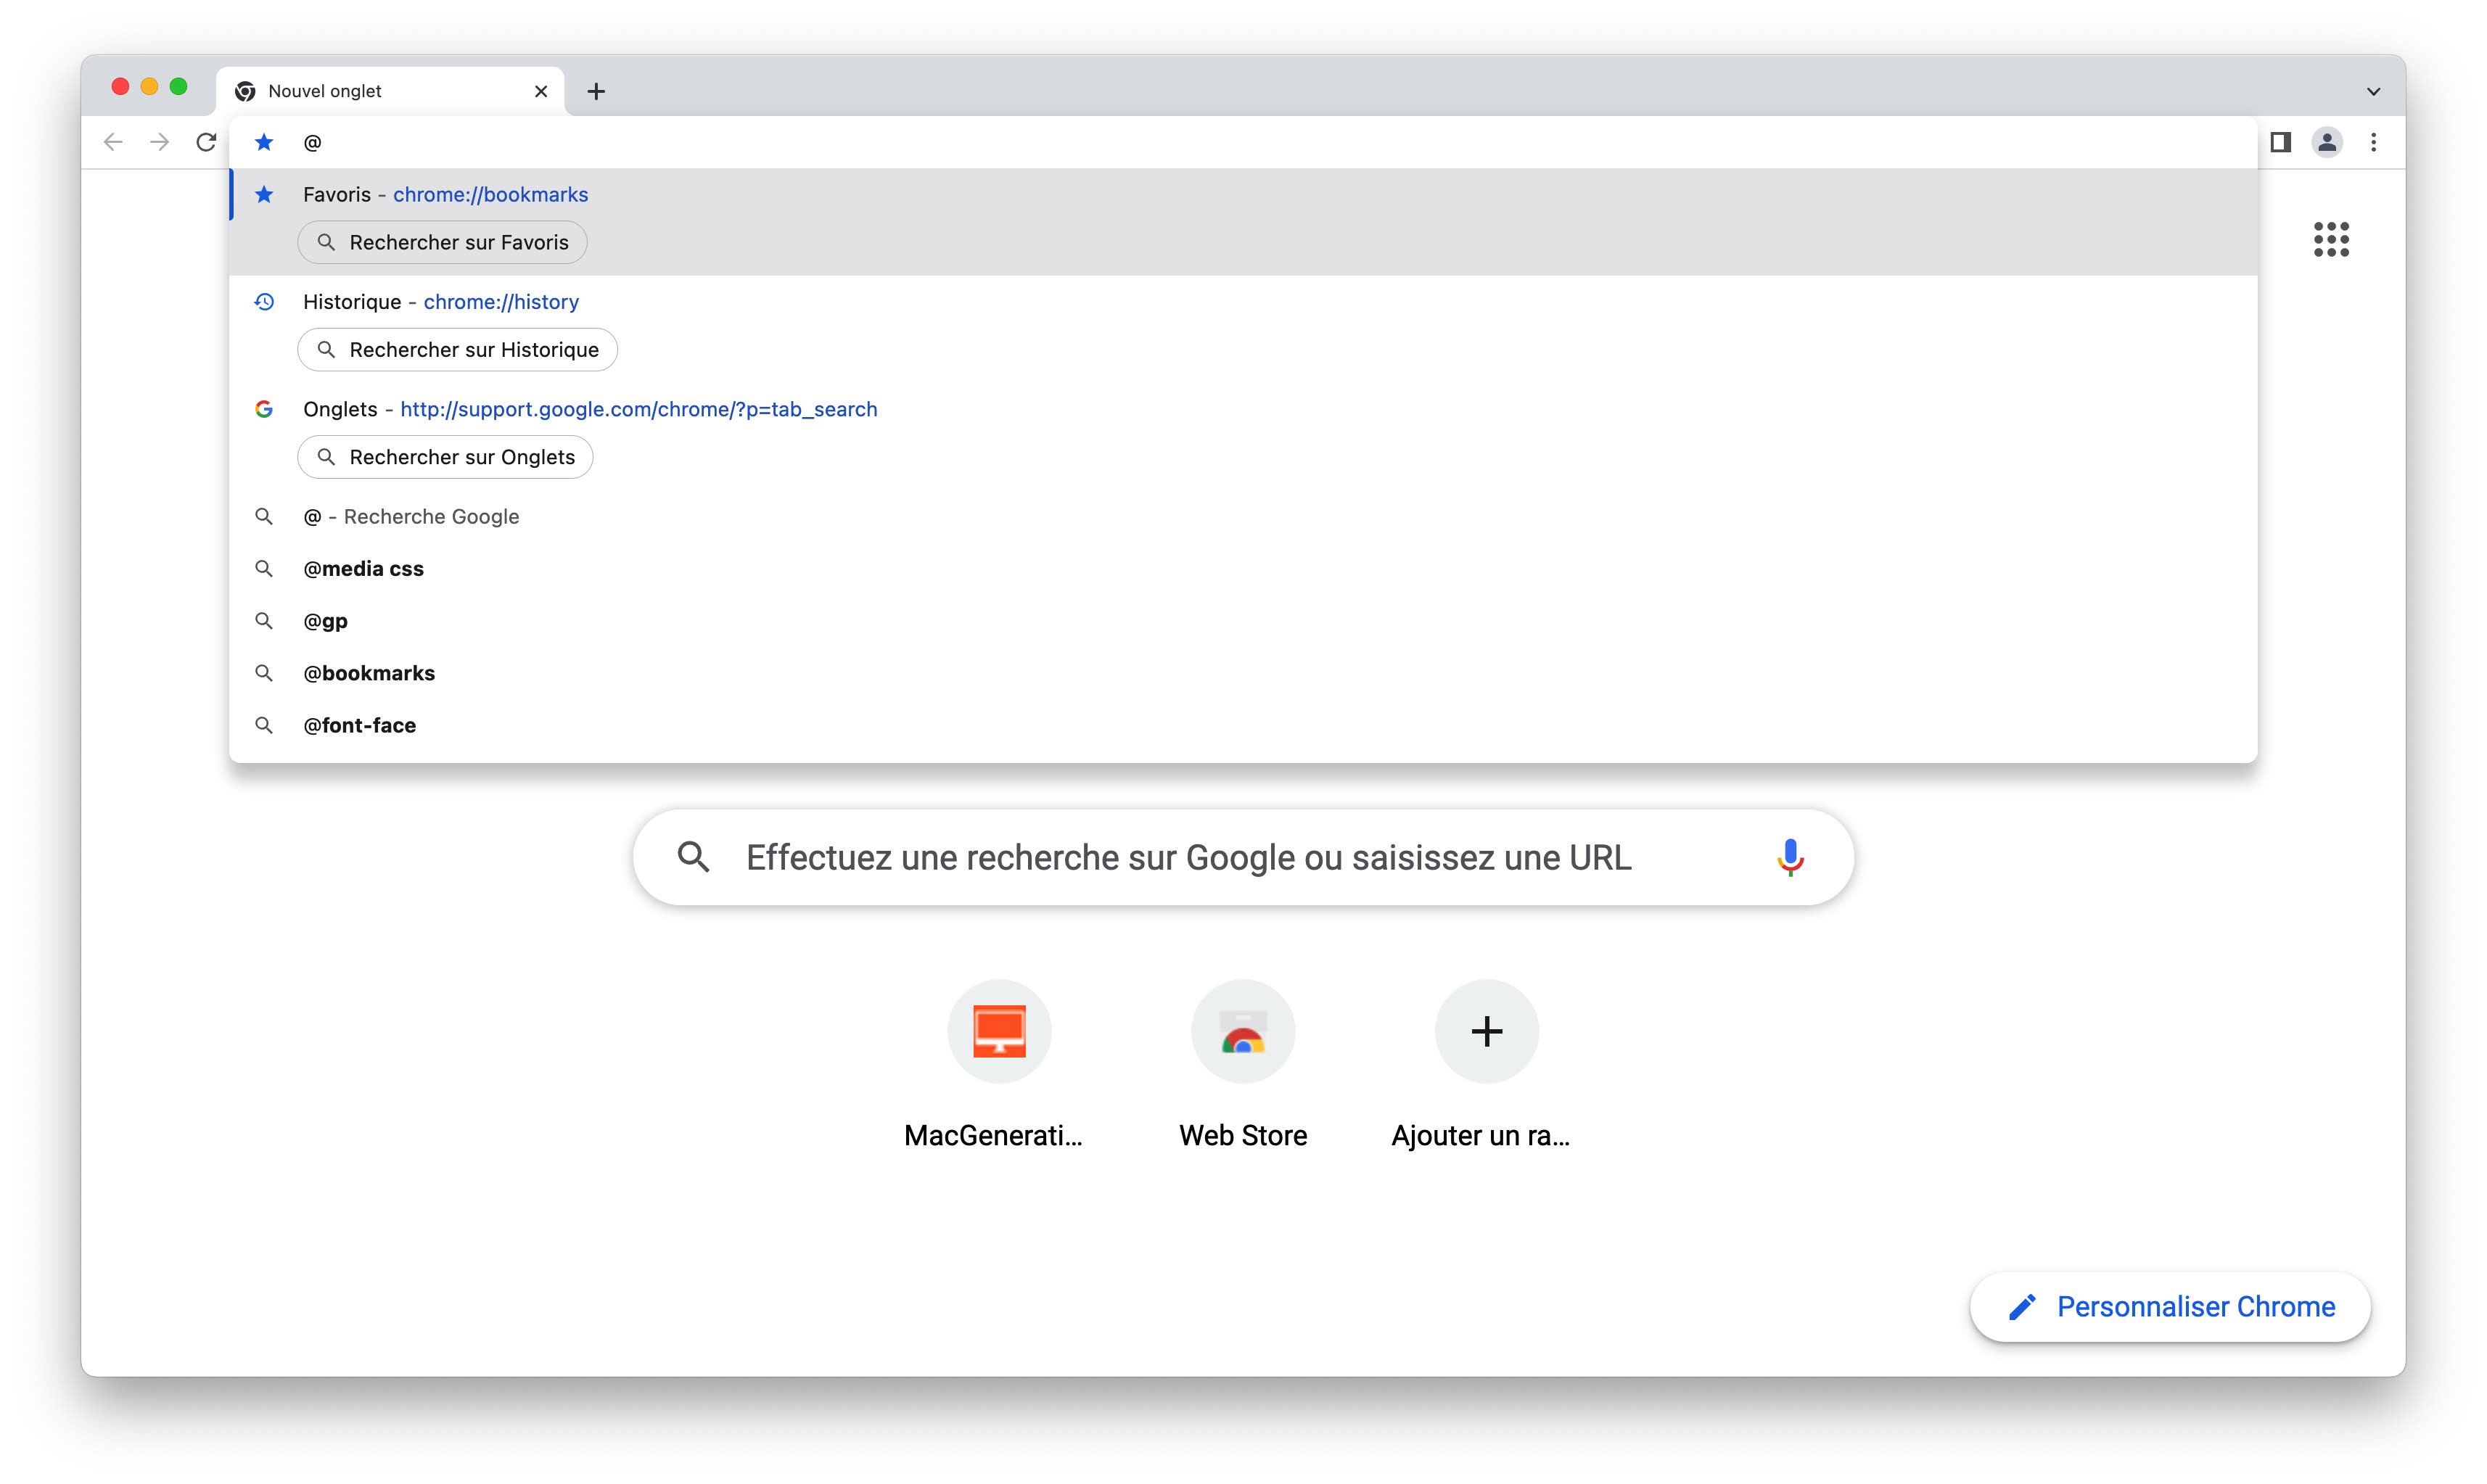Open the chrome://history link
The image size is (2487, 1484).
pyautogui.click(x=501, y=301)
